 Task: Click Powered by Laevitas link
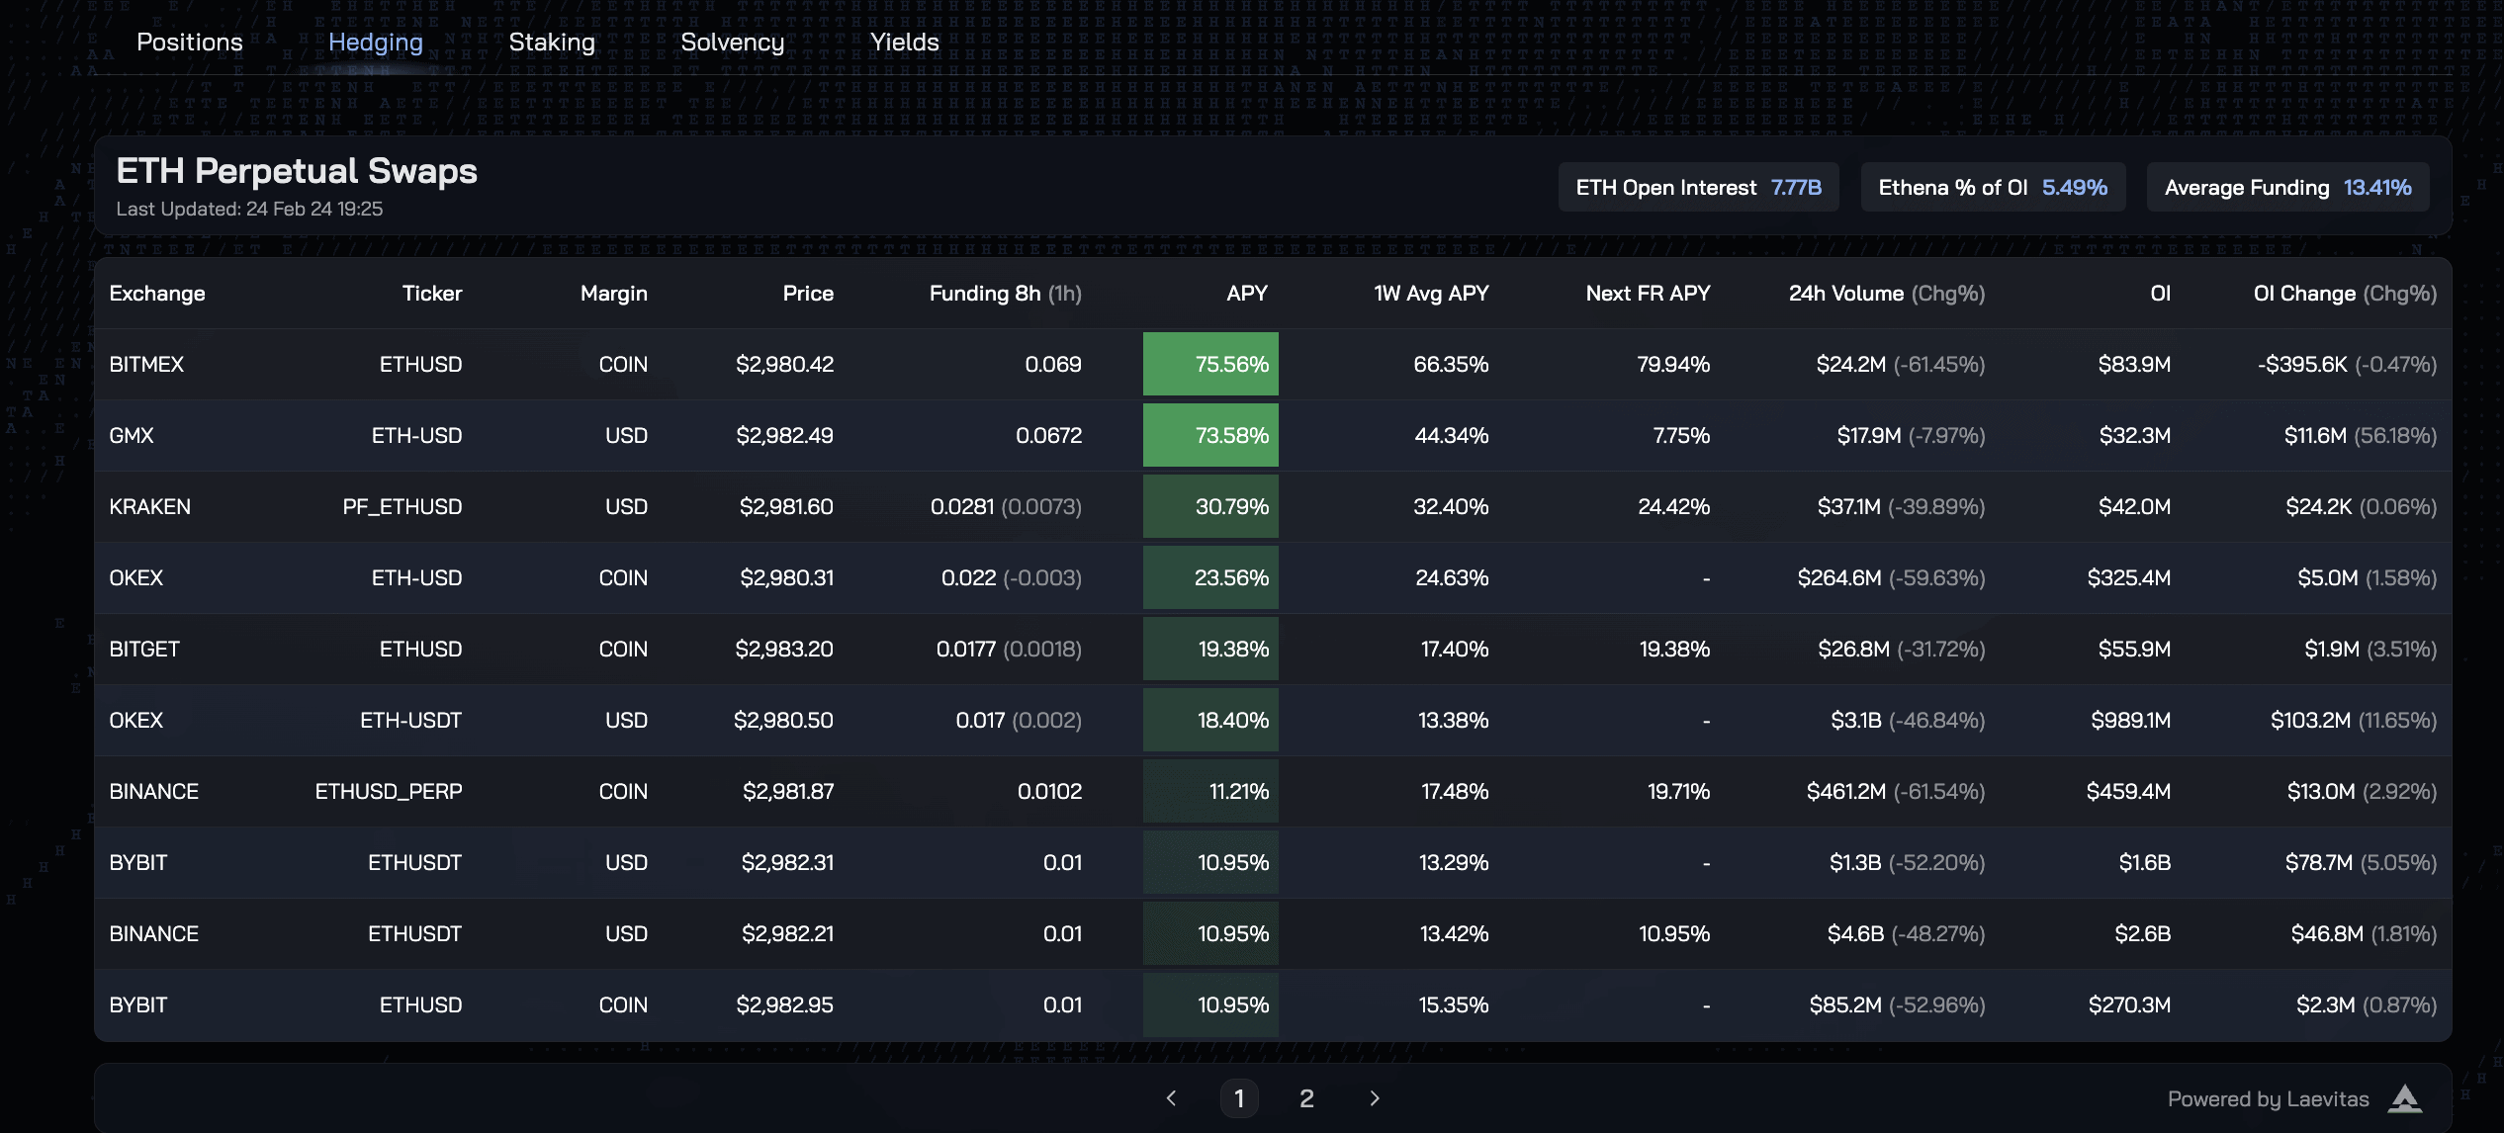2268,1099
